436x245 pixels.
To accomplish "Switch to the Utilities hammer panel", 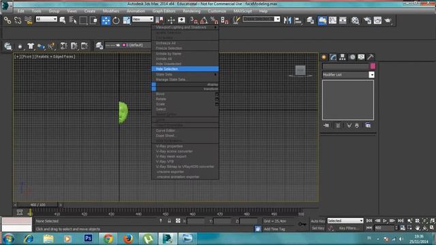I will click(370, 57).
